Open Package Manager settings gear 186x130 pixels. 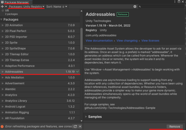tap(135, 7)
